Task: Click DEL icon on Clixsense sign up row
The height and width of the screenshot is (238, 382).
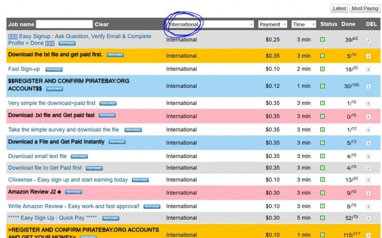Action: coord(368,180)
